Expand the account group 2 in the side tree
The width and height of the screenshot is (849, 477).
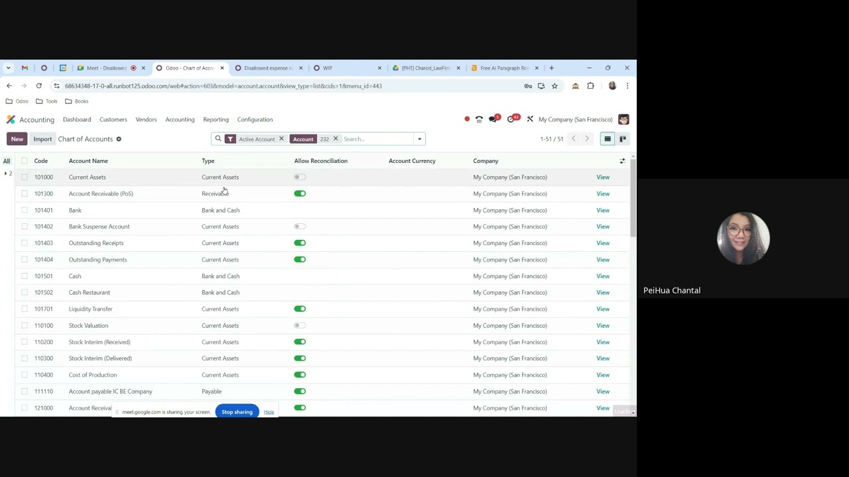click(8, 174)
